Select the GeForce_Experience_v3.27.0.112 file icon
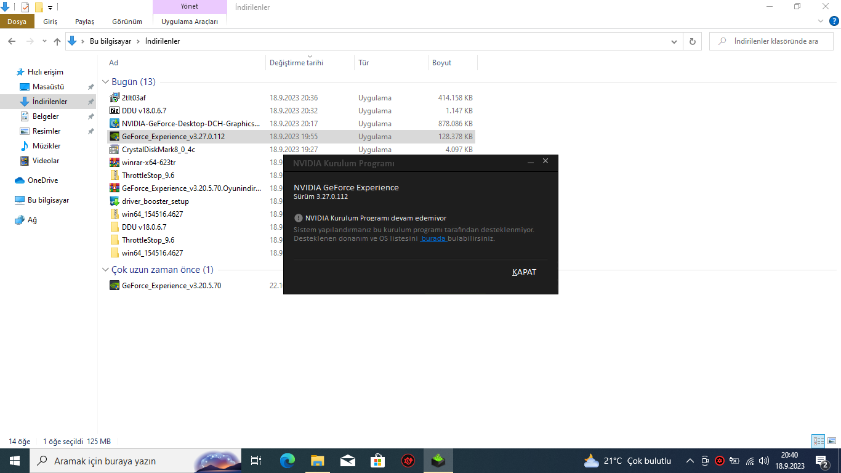This screenshot has width=841, height=473. coord(114,137)
